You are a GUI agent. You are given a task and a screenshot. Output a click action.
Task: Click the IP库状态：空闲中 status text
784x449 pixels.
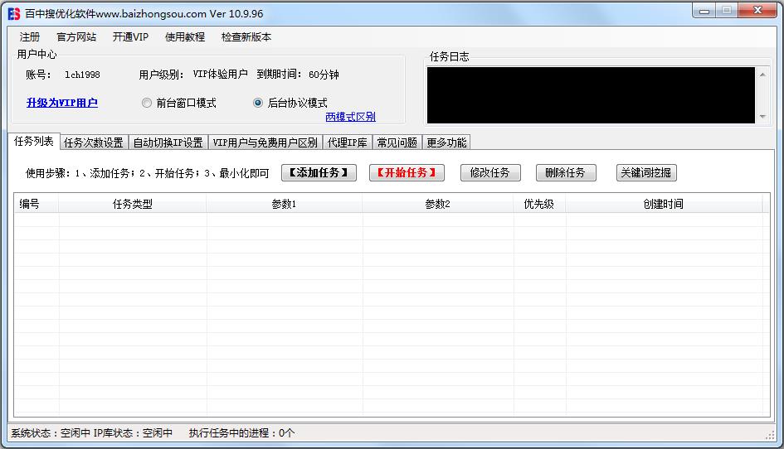point(133,433)
